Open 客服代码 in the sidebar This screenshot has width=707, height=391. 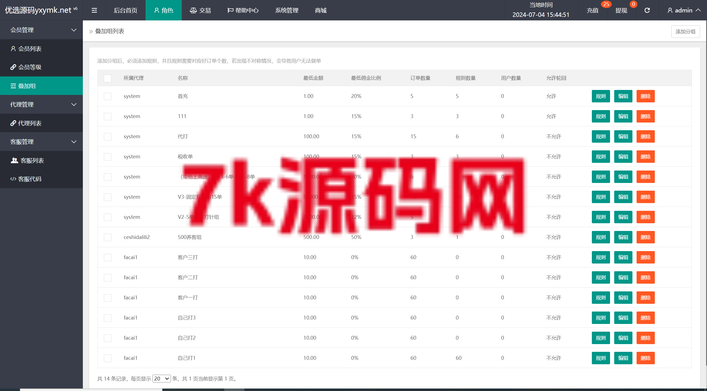pyautogui.click(x=41, y=179)
